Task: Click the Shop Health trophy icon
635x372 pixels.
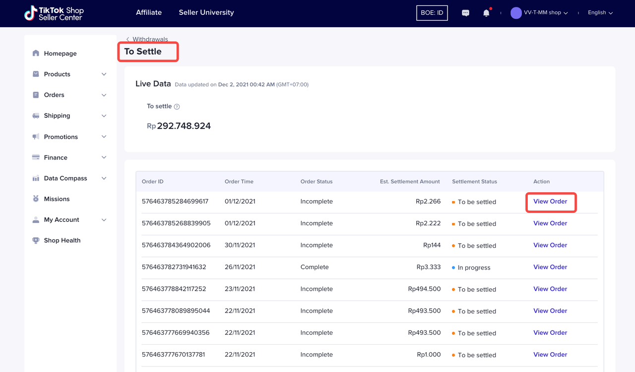Action: click(36, 240)
